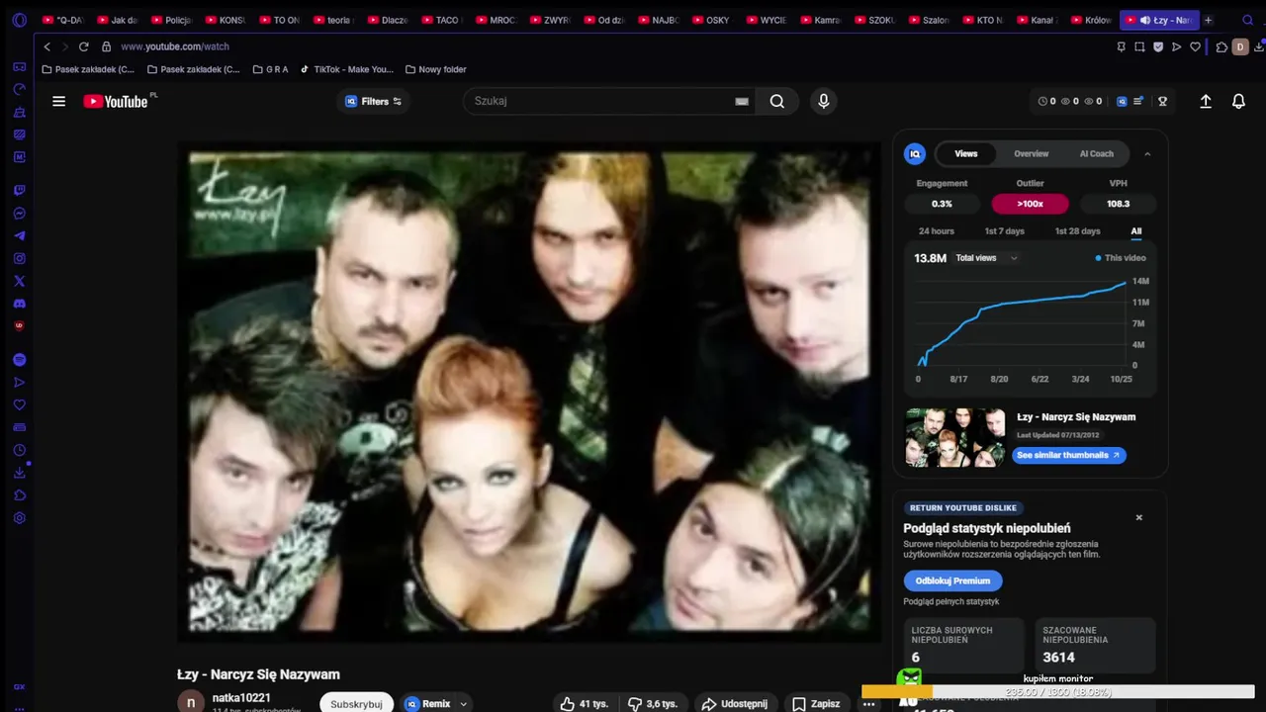Image resolution: width=1266 pixels, height=712 pixels.
Task: Click the Subskrybuj button
Action: point(356,704)
